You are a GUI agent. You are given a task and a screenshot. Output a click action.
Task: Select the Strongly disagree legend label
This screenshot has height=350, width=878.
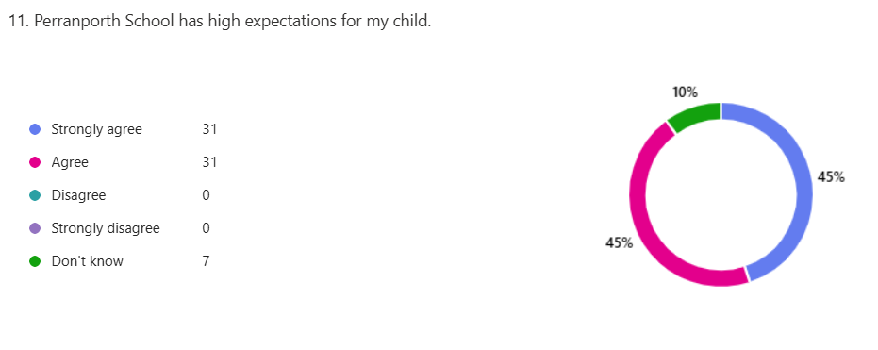[x=106, y=228]
